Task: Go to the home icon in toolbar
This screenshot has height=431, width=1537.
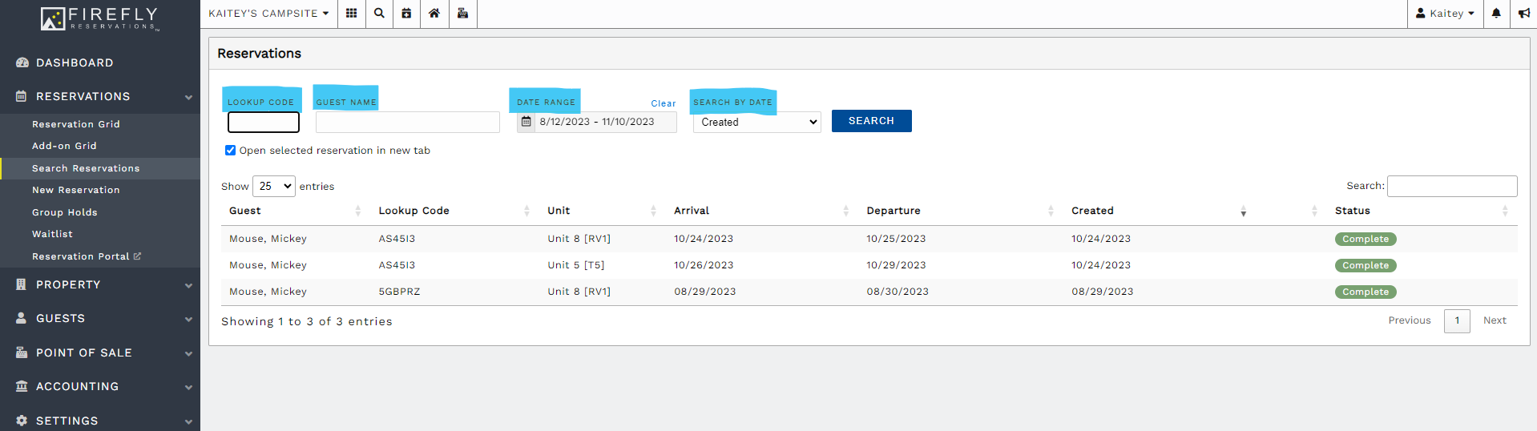Action: (x=434, y=14)
